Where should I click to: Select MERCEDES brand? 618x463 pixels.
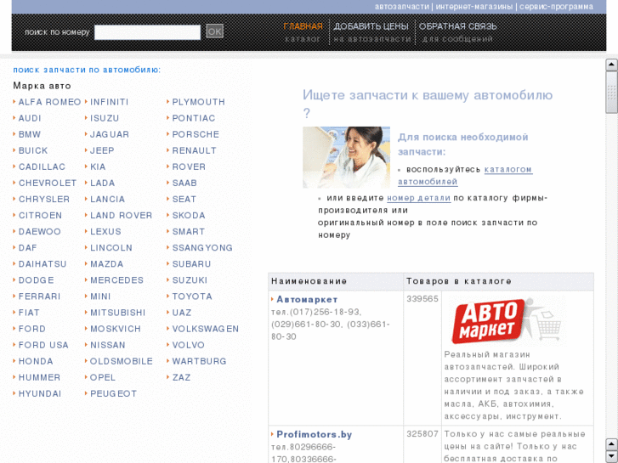116,280
